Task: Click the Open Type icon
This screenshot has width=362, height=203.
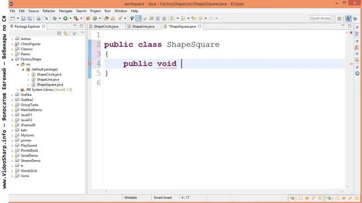Action: coord(106,19)
